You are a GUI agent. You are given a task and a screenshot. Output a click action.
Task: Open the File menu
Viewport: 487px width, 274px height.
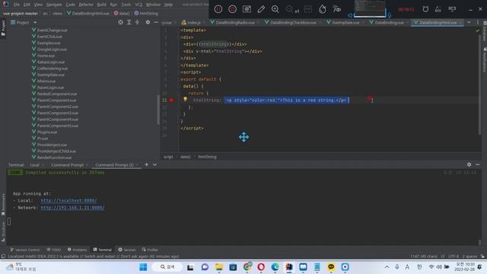tap(17, 5)
